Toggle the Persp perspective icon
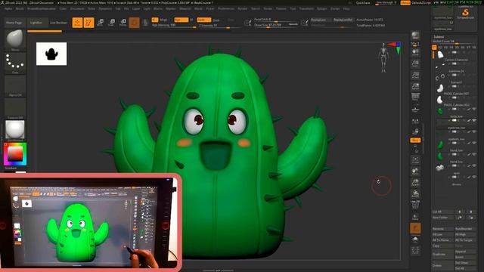Image resolution: width=484 pixels, height=272 pixels. tap(415, 97)
